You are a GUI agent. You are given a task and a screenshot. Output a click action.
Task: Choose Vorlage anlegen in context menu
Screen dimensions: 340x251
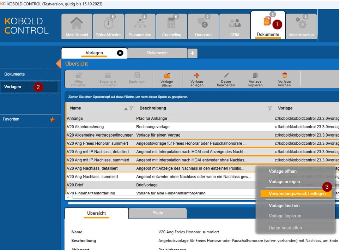pos(284,181)
